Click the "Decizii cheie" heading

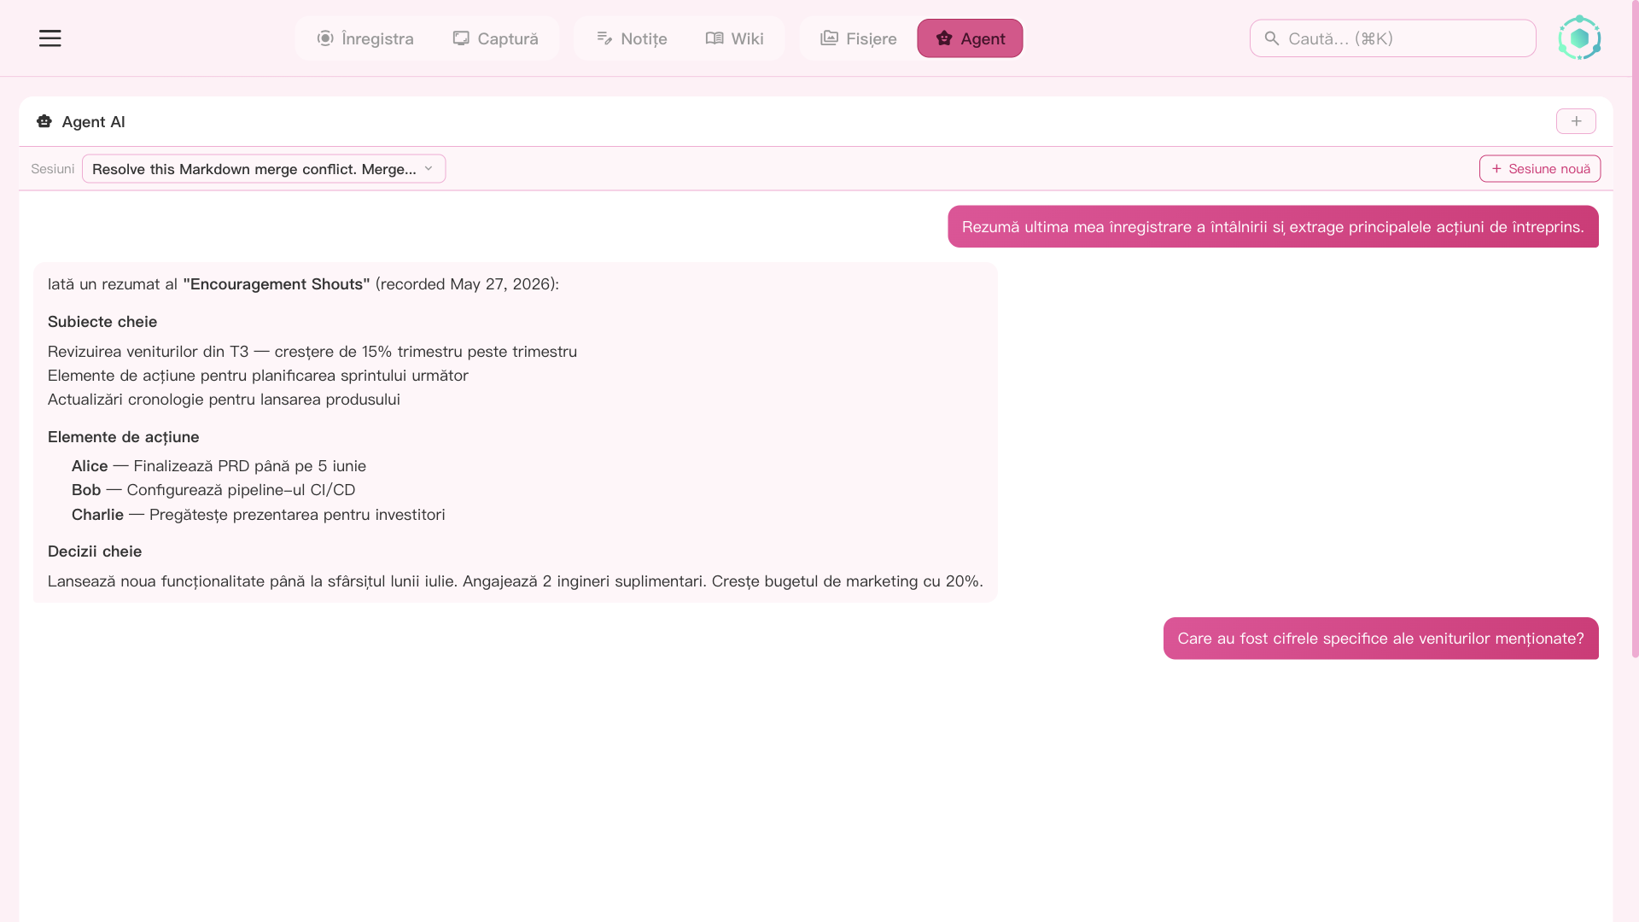(95, 551)
